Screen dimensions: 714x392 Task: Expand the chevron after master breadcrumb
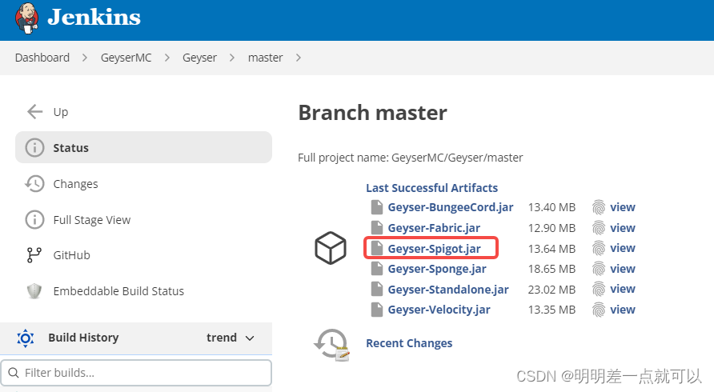coord(299,58)
